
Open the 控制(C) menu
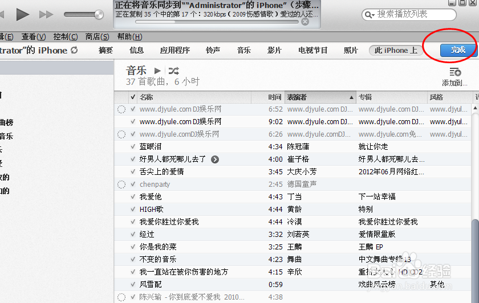[66, 36]
